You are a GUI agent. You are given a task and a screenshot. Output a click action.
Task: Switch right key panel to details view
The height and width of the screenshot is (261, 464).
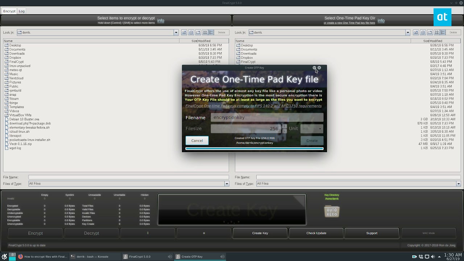pyautogui.click(x=443, y=32)
